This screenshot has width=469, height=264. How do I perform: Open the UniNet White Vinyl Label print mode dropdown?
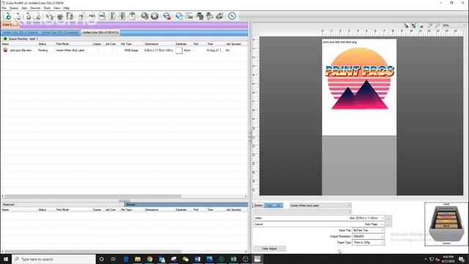tap(320, 205)
